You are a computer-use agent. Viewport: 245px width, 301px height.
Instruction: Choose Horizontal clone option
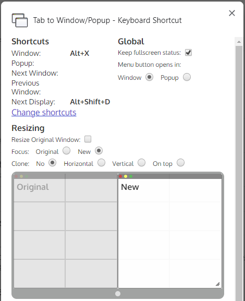click(x=101, y=163)
